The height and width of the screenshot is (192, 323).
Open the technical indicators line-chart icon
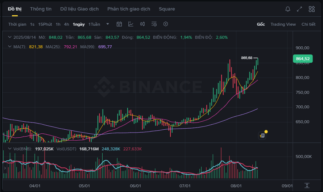pos(131,24)
